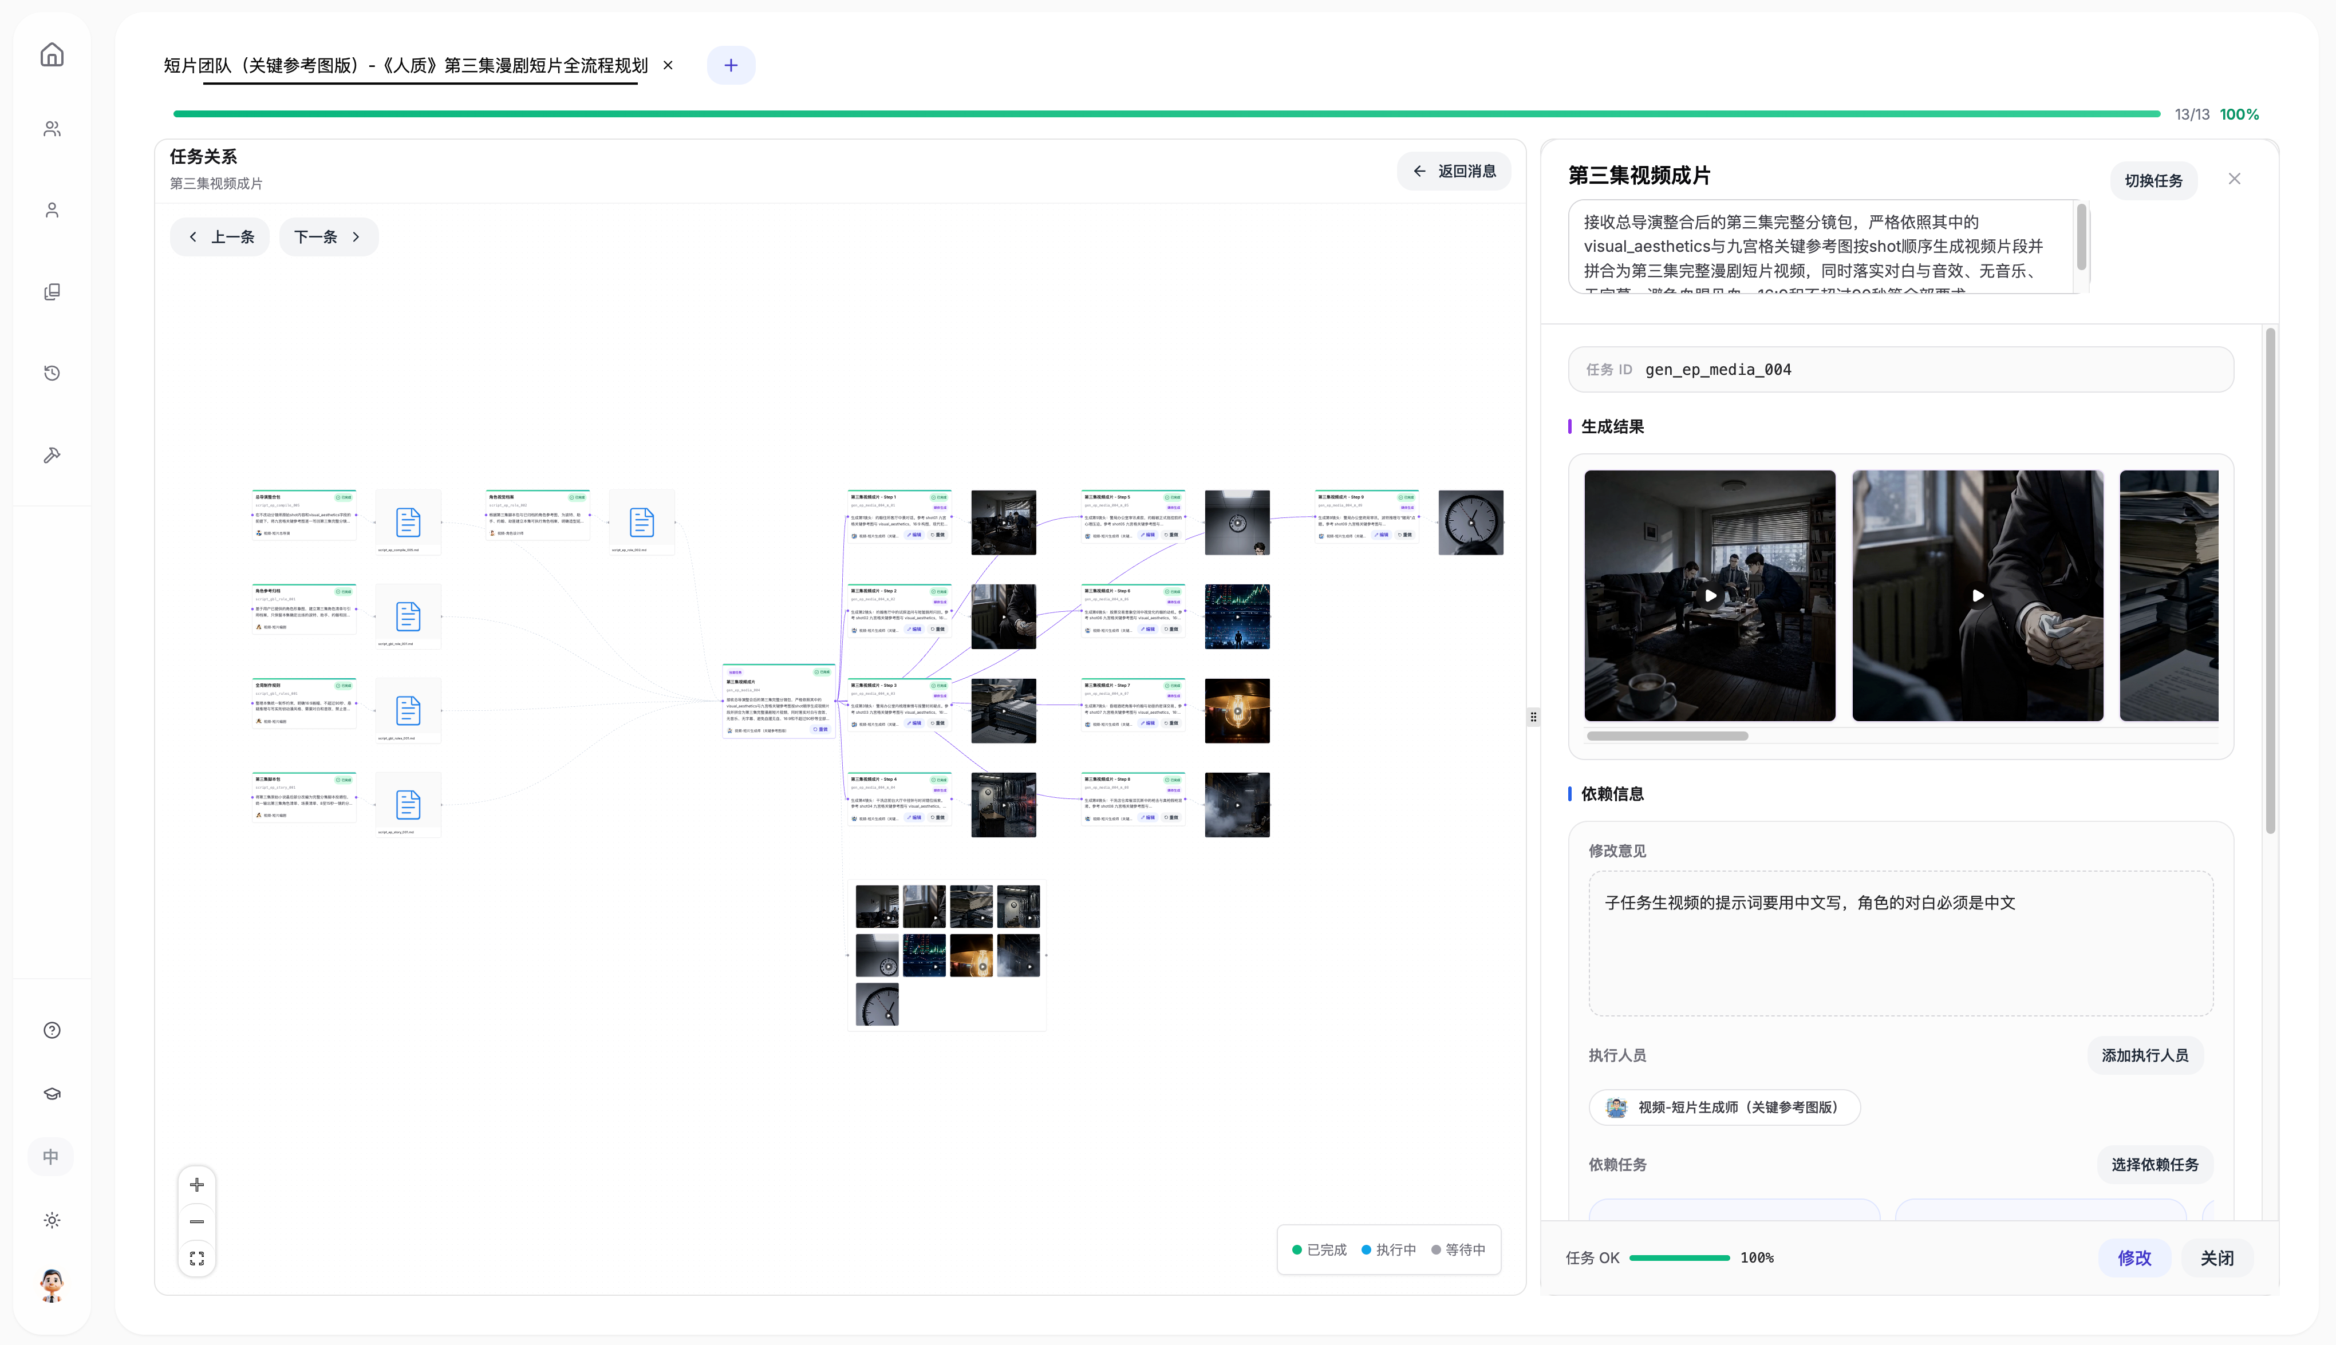Open the stacked library icon in sidebar
The width and height of the screenshot is (2336, 1345).
(52, 292)
